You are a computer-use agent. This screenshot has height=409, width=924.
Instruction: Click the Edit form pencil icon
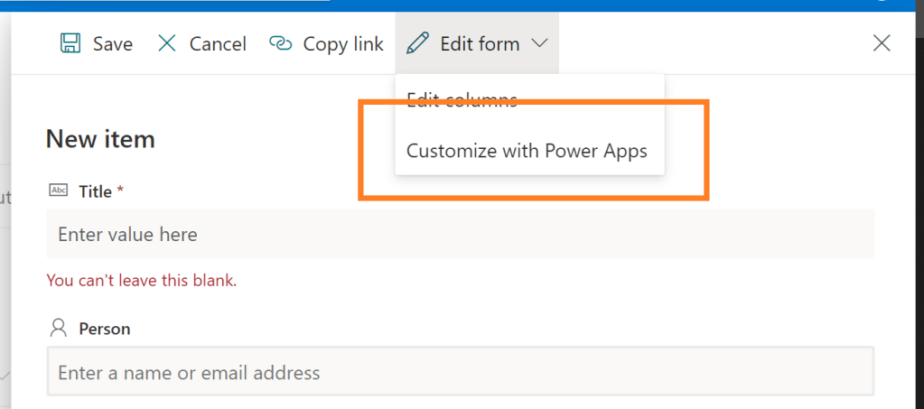click(x=416, y=43)
